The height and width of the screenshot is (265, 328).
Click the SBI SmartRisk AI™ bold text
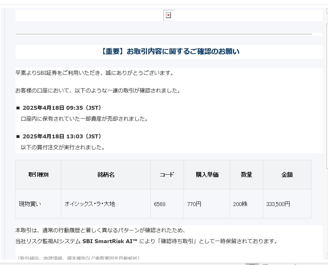[x=110, y=241]
